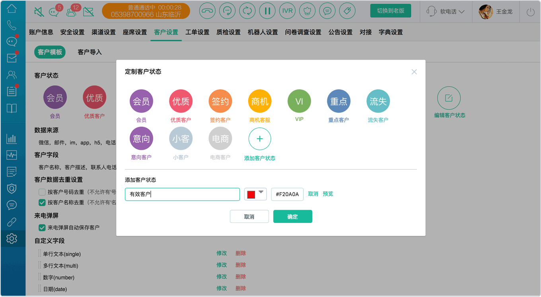Open the IVR transfer icon
Screen dimensions: 541x297
pos(287,11)
